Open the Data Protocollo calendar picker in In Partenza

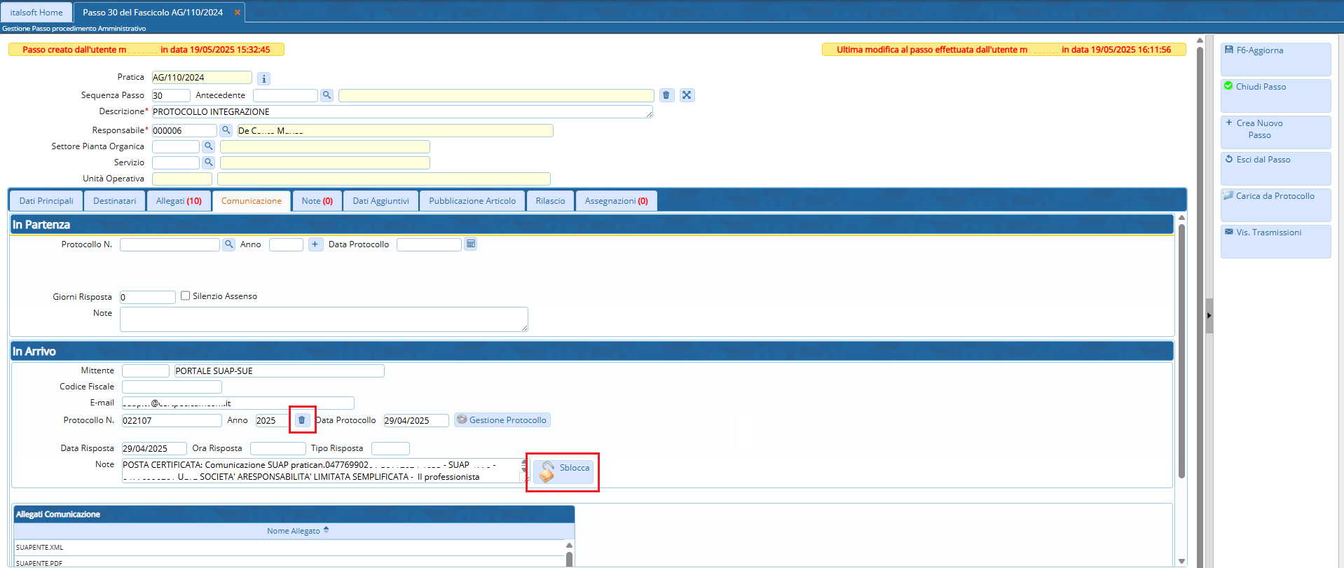(x=471, y=244)
